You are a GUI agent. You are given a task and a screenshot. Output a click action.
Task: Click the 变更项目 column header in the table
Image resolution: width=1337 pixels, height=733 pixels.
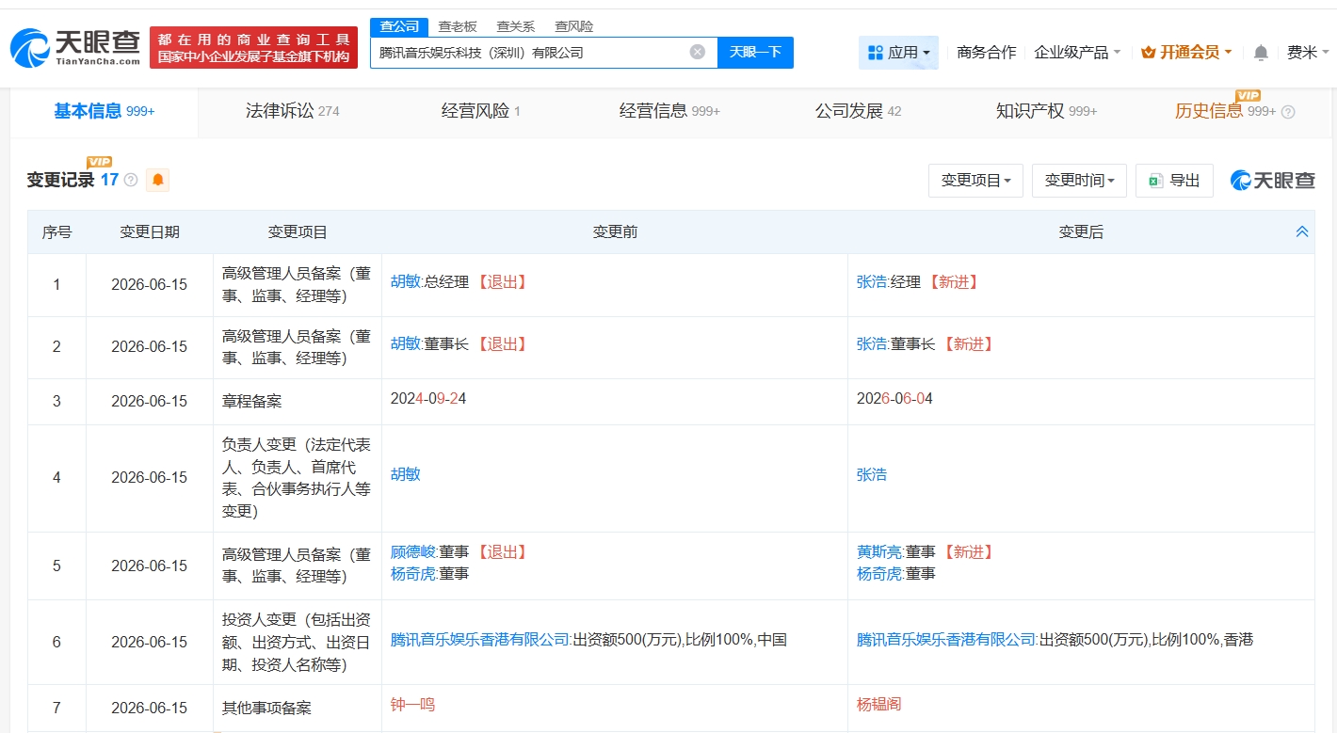(x=298, y=231)
